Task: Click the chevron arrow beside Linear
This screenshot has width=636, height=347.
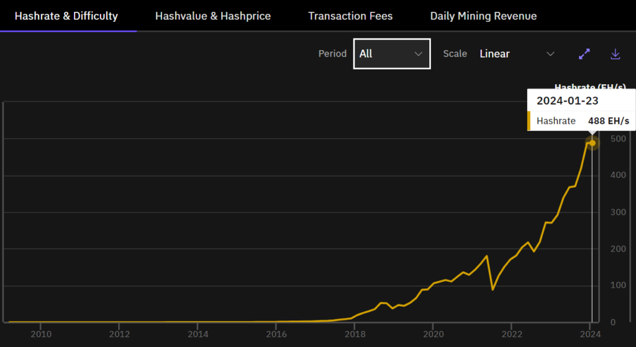Action: pos(550,54)
